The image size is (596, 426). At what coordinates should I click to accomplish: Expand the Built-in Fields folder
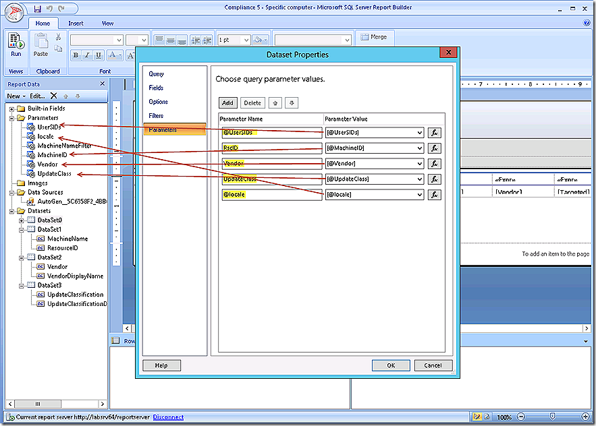[x=11, y=109]
